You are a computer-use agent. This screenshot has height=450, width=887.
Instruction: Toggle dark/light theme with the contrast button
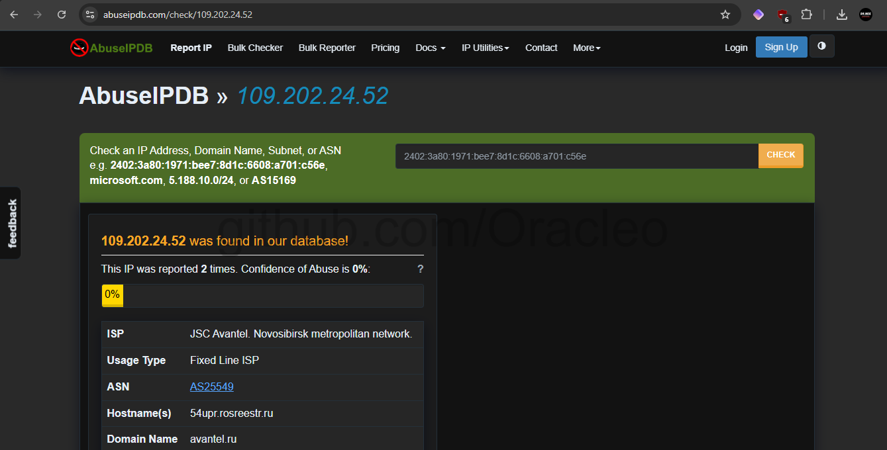822,46
